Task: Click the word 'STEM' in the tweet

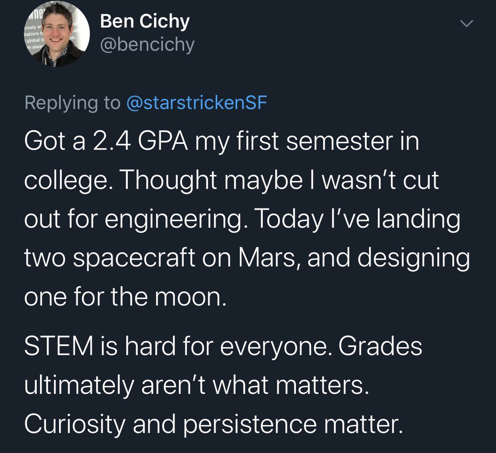Action: 59,346
